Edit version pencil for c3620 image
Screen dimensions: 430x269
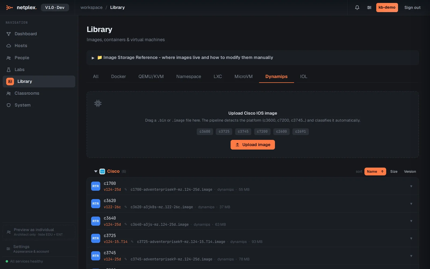tap(126, 207)
